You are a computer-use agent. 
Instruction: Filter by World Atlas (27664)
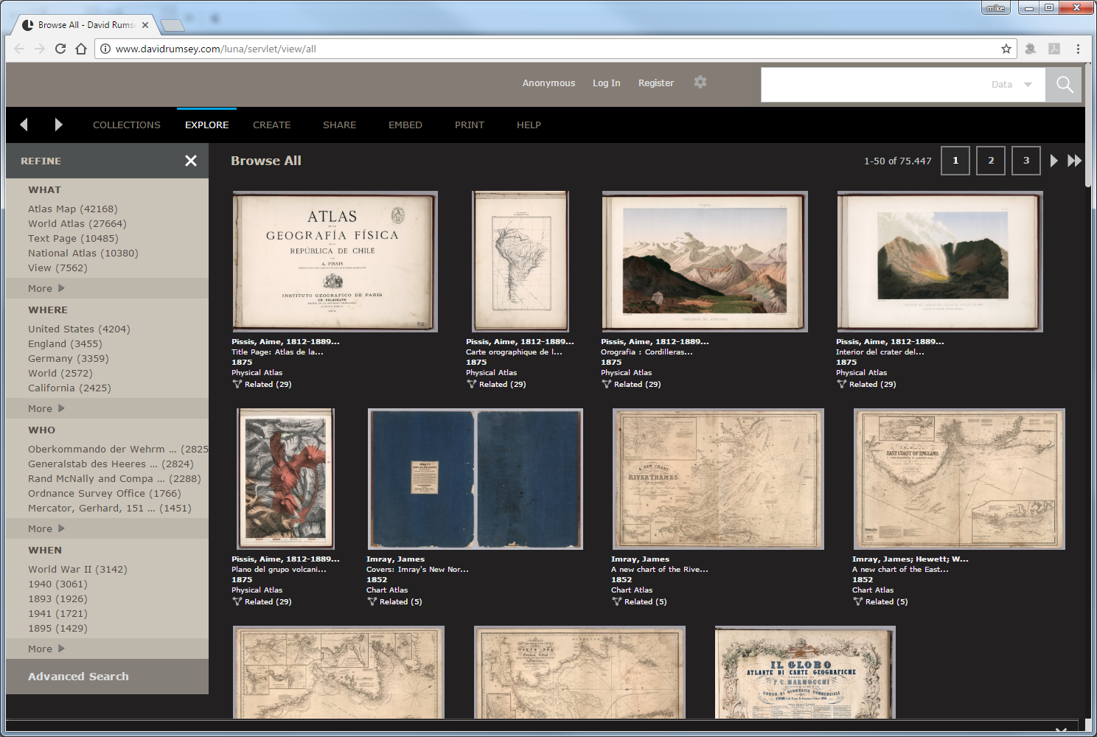[x=77, y=224]
